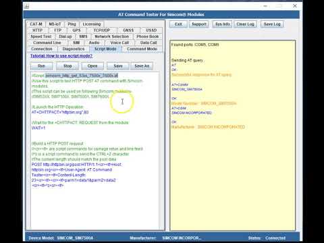Open the Diagnostics tab
The height and width of the screenshot is (243, 324).
[74, 49]
